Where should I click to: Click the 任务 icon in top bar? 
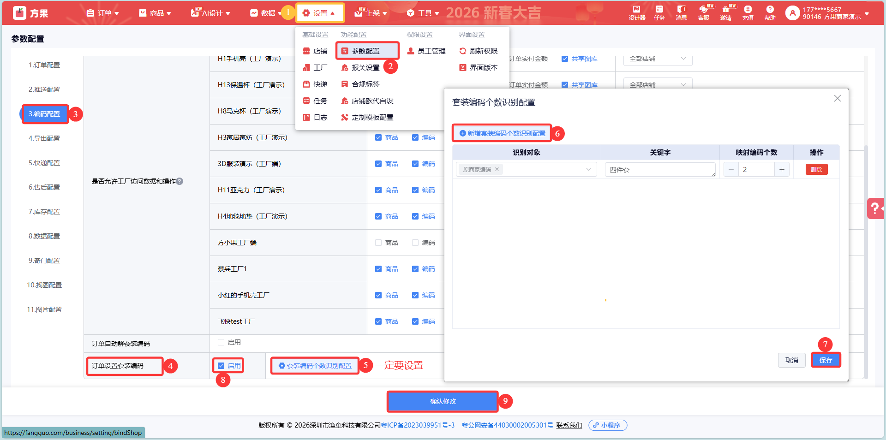[x=659, y=12]
